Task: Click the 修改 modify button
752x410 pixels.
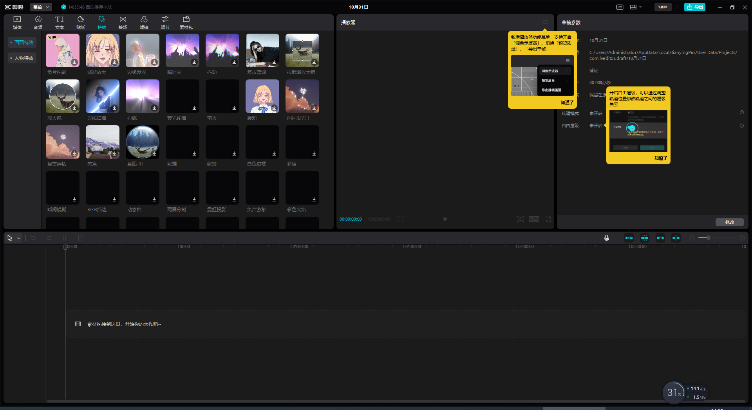Action: pos(730,222)
